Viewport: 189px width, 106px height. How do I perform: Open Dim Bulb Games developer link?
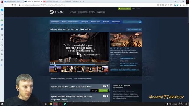[x=125, y=64]
